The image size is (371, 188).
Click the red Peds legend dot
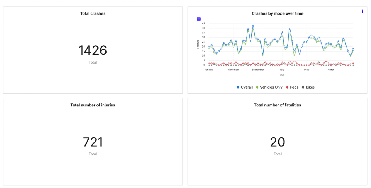coord(287,87)
